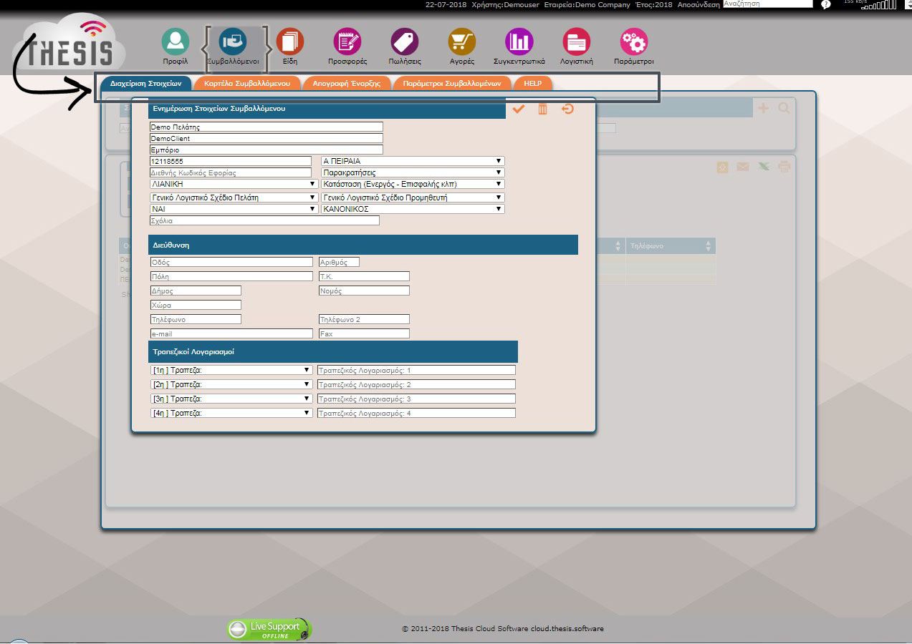Click the e-mail input field

[x=231, y=333]
